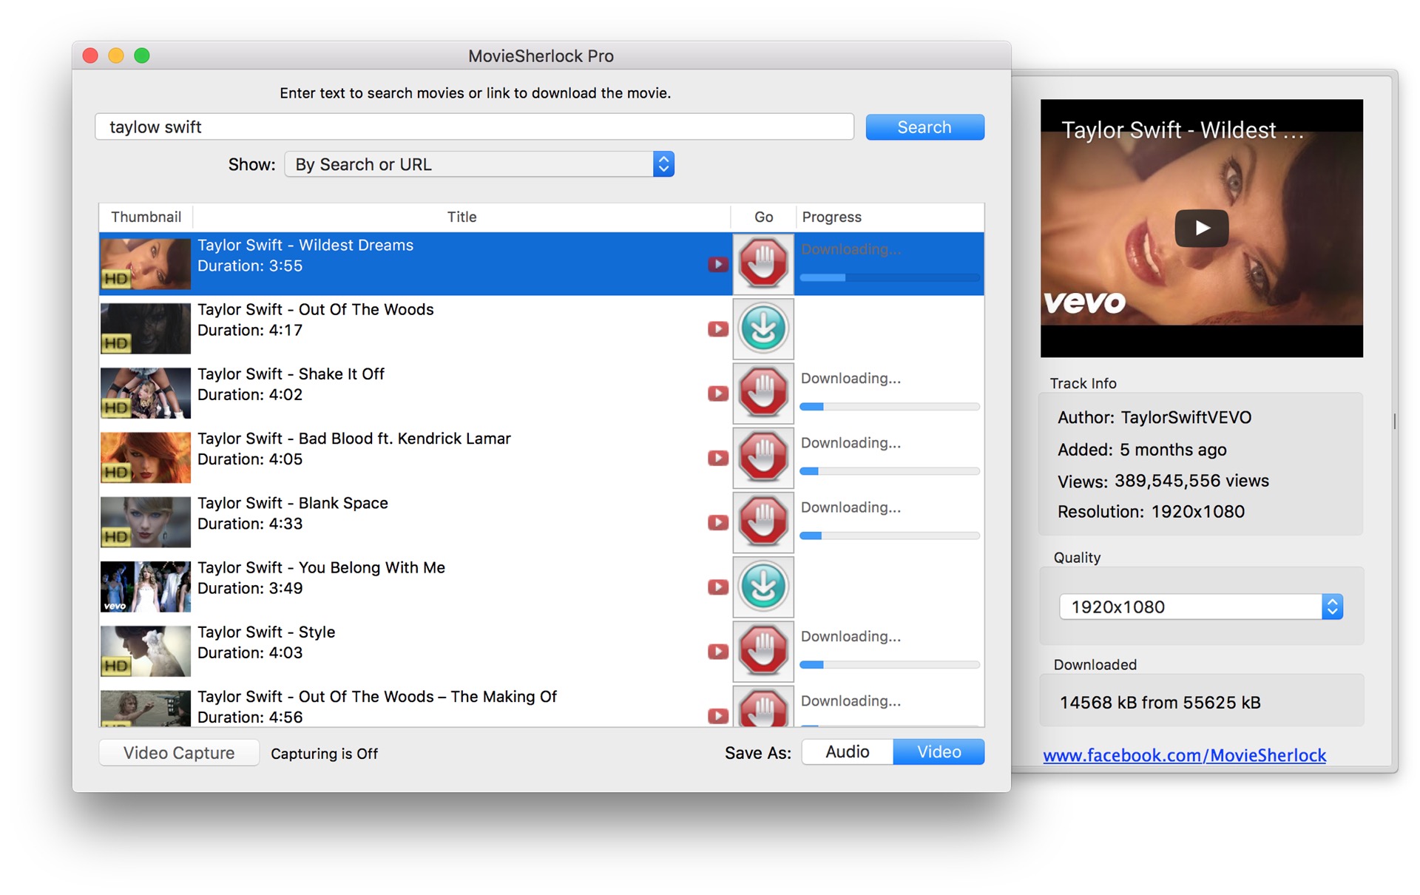Select "Taylor Swift - Blank Space" title
The width and height of the screenshot is (1420, 895).
tap(293, 503)
